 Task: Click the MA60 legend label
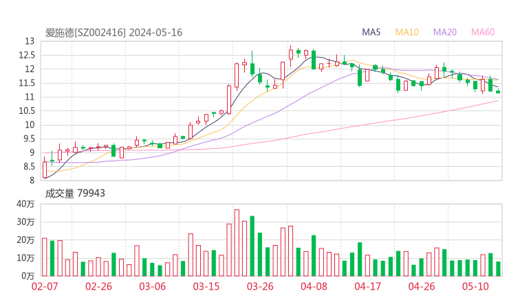(x=483, y=32)
